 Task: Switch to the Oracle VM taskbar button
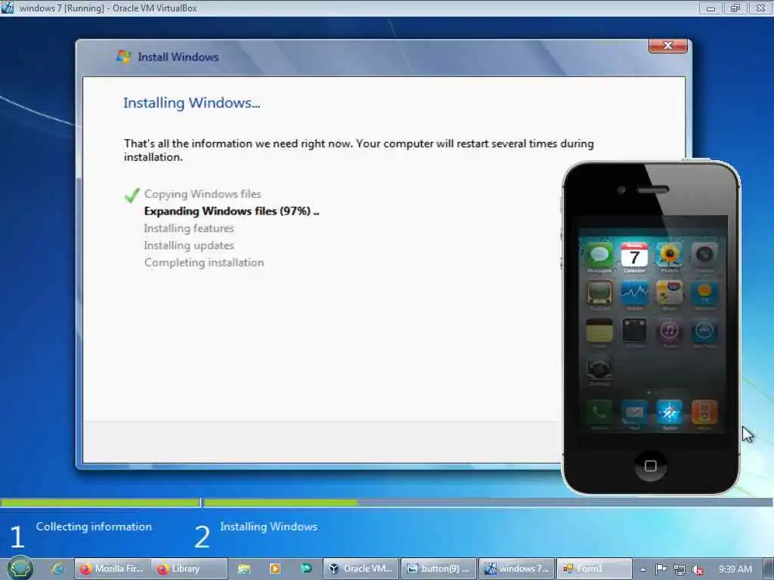pyautogui.click(x=361, y=569)
